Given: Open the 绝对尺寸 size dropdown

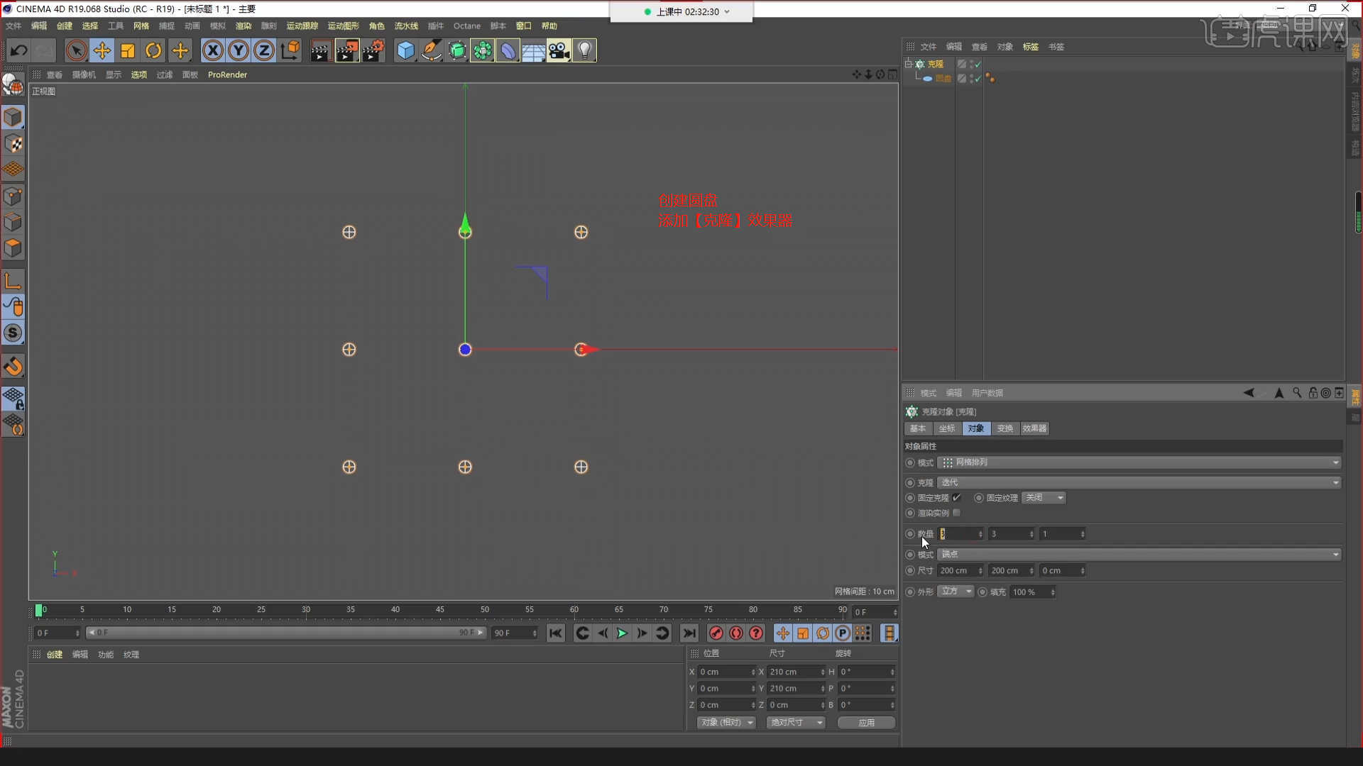Looking at the screenshot, I should [796, 722].
